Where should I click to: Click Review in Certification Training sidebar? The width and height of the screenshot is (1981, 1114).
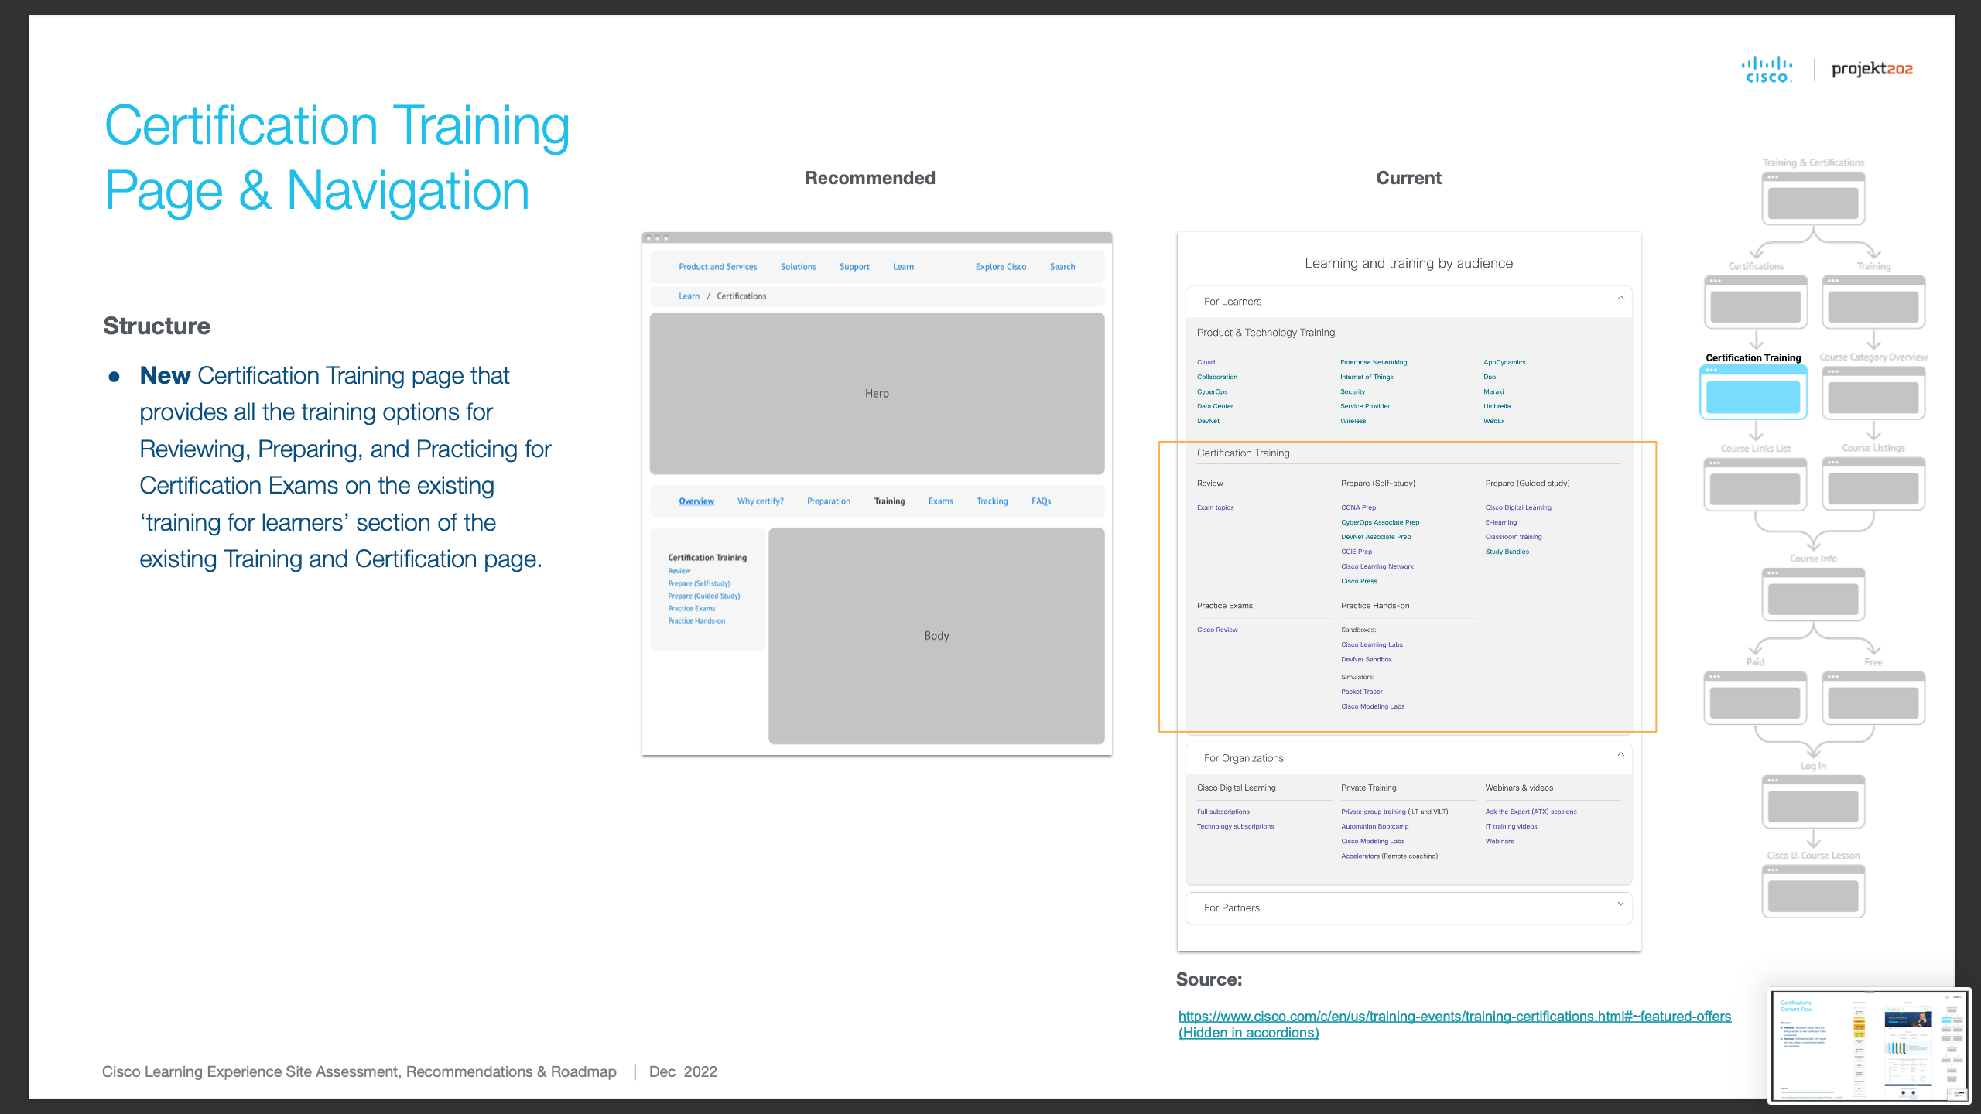679,571
